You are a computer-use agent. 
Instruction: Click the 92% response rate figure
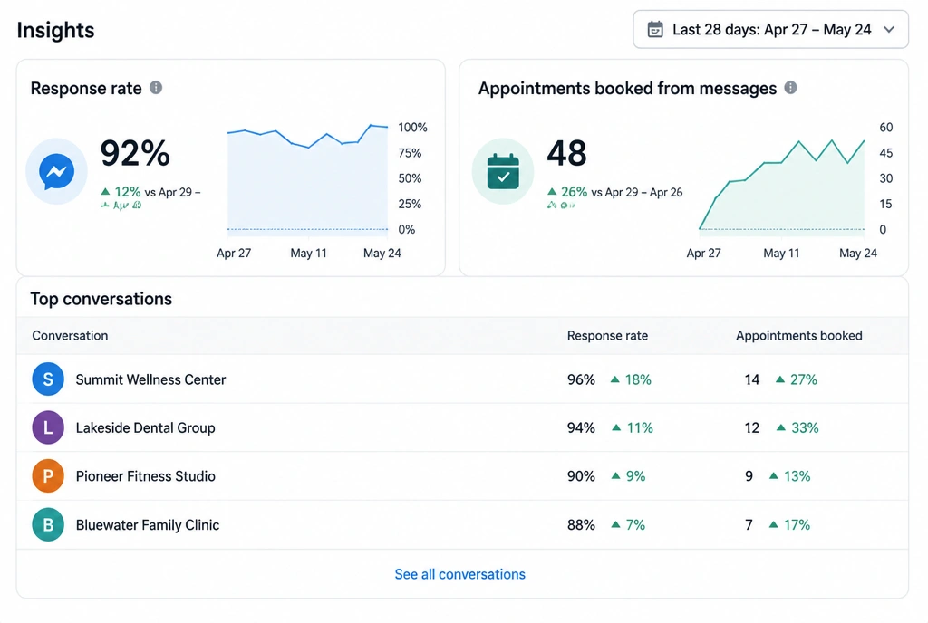(x=135, y=153)
